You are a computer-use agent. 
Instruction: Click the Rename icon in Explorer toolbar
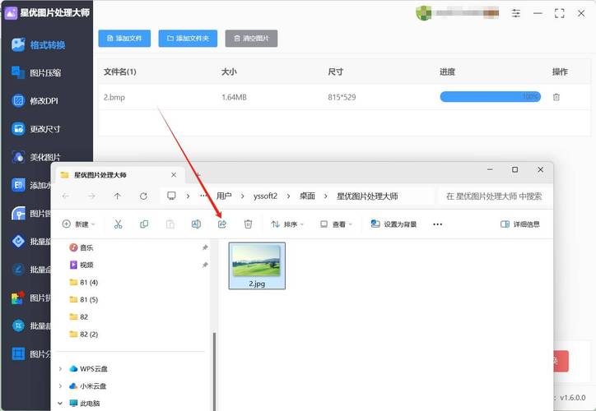(196, 224)
